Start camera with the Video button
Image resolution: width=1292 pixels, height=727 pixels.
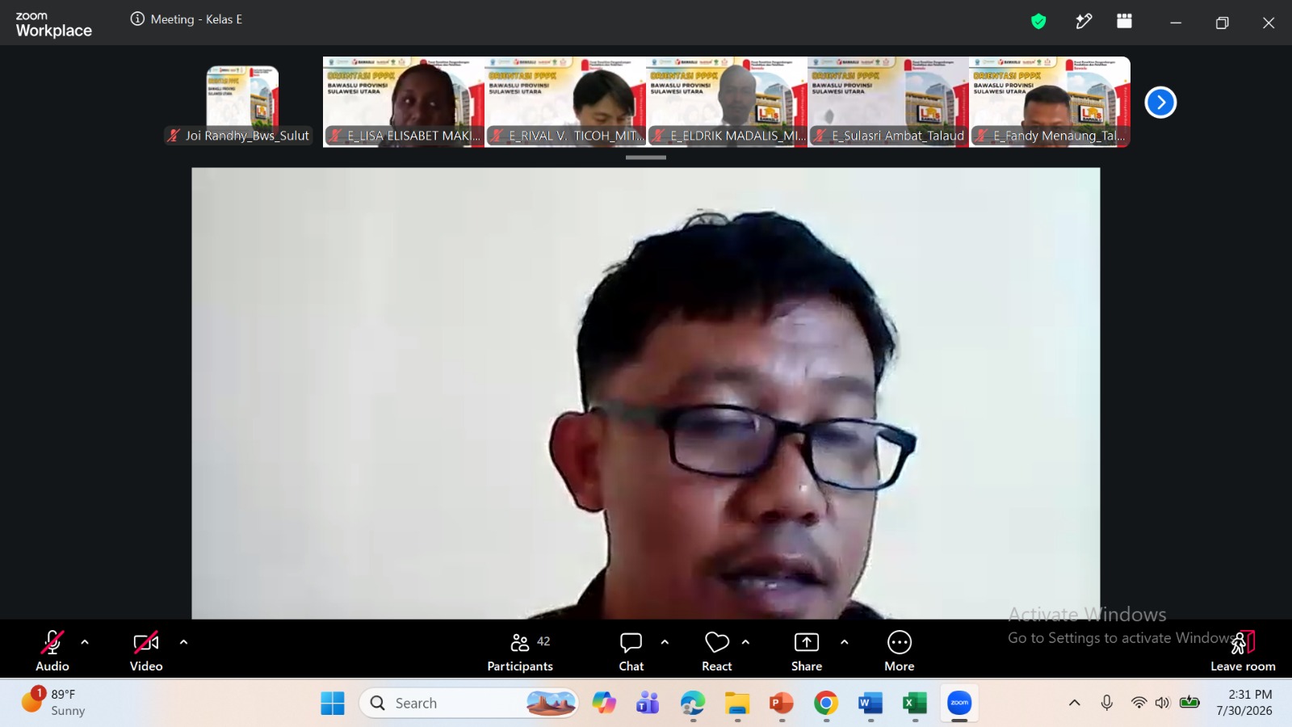tap(146, 651)
